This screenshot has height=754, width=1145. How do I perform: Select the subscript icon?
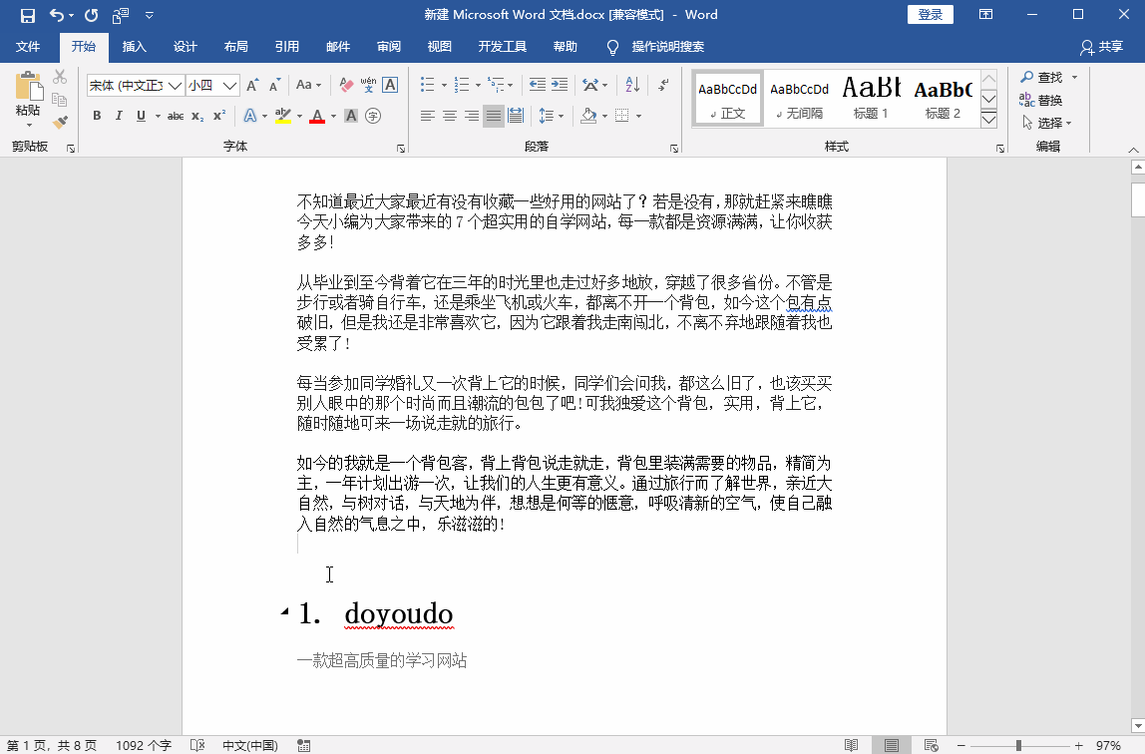tap(198, 116)
